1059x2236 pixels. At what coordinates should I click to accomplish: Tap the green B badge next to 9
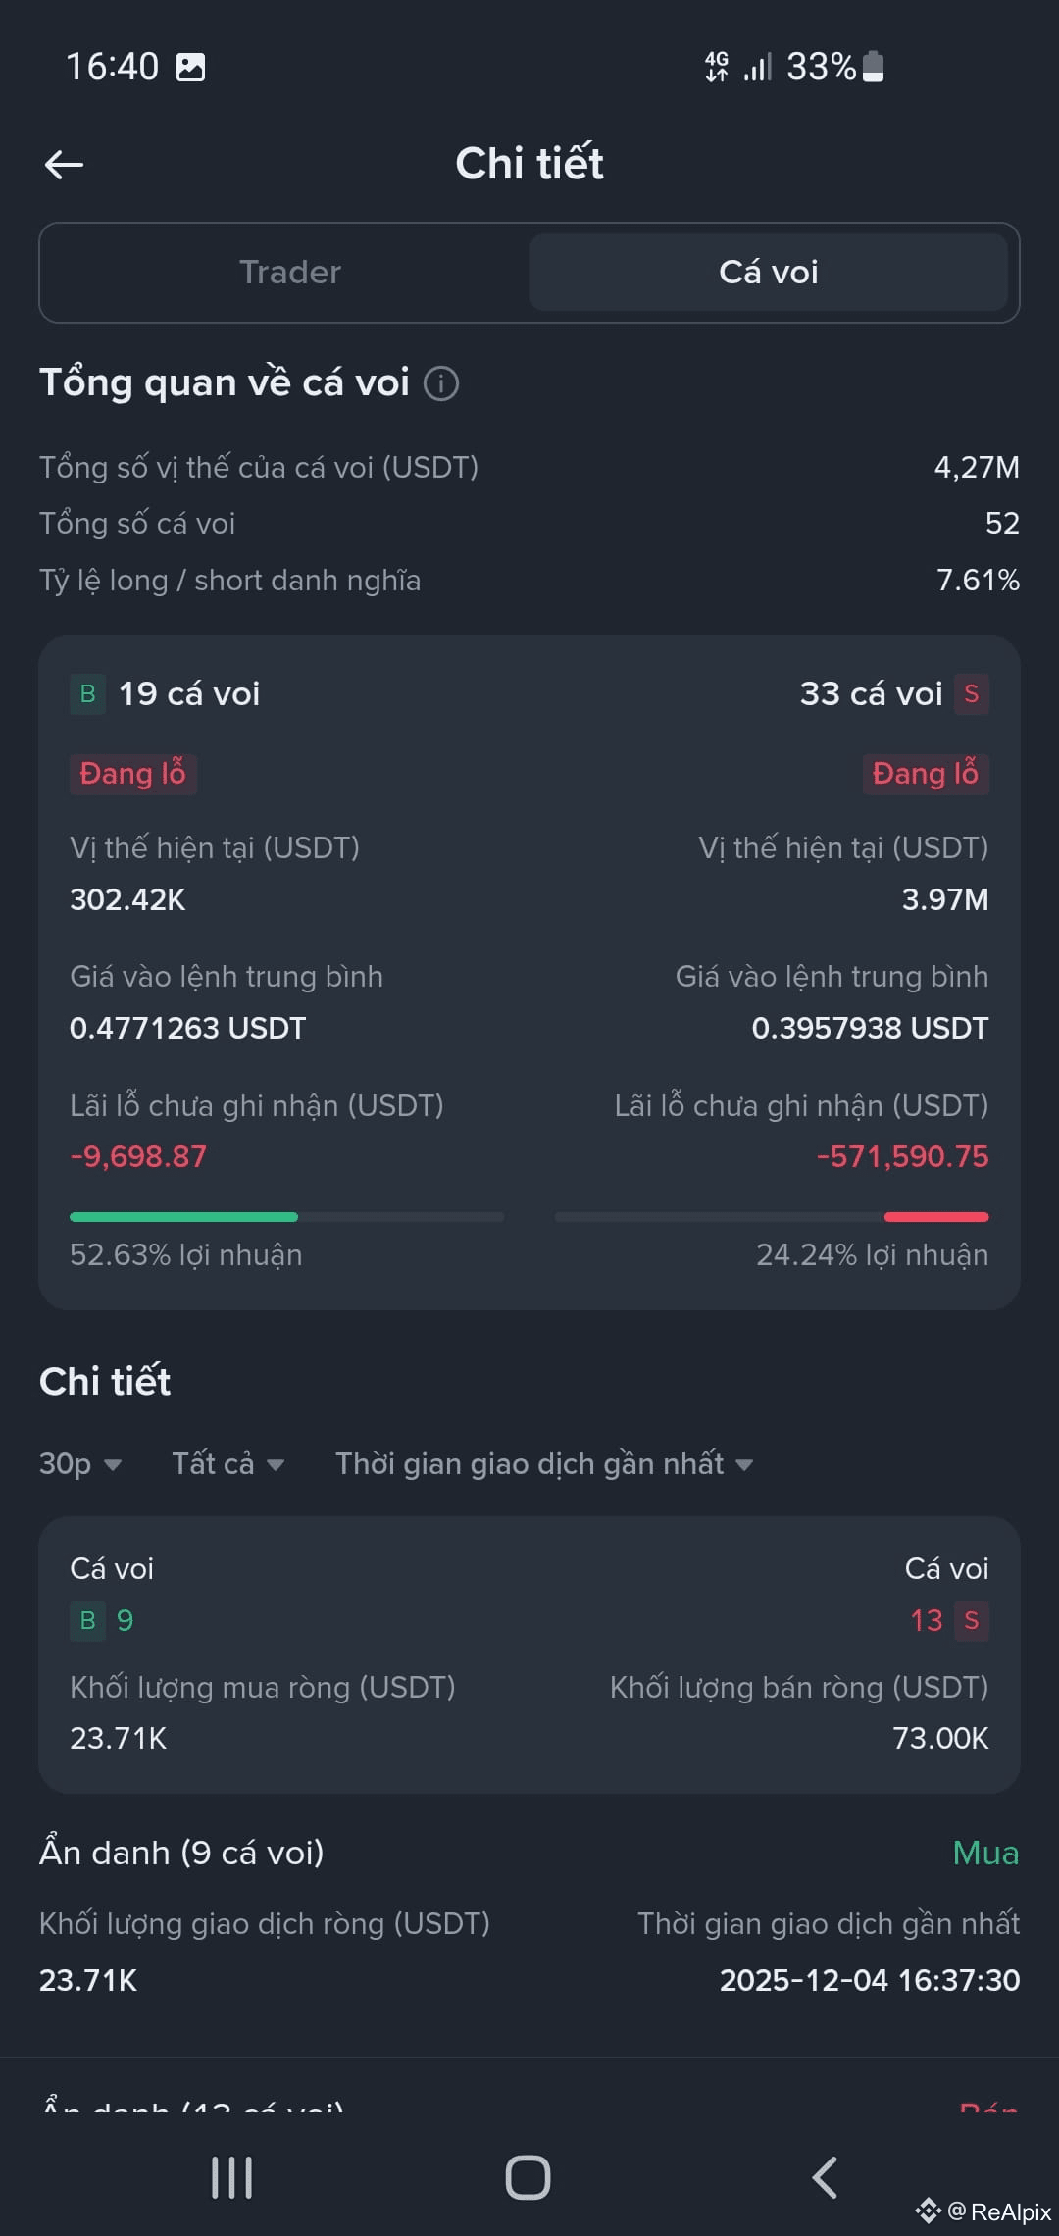87,1620
